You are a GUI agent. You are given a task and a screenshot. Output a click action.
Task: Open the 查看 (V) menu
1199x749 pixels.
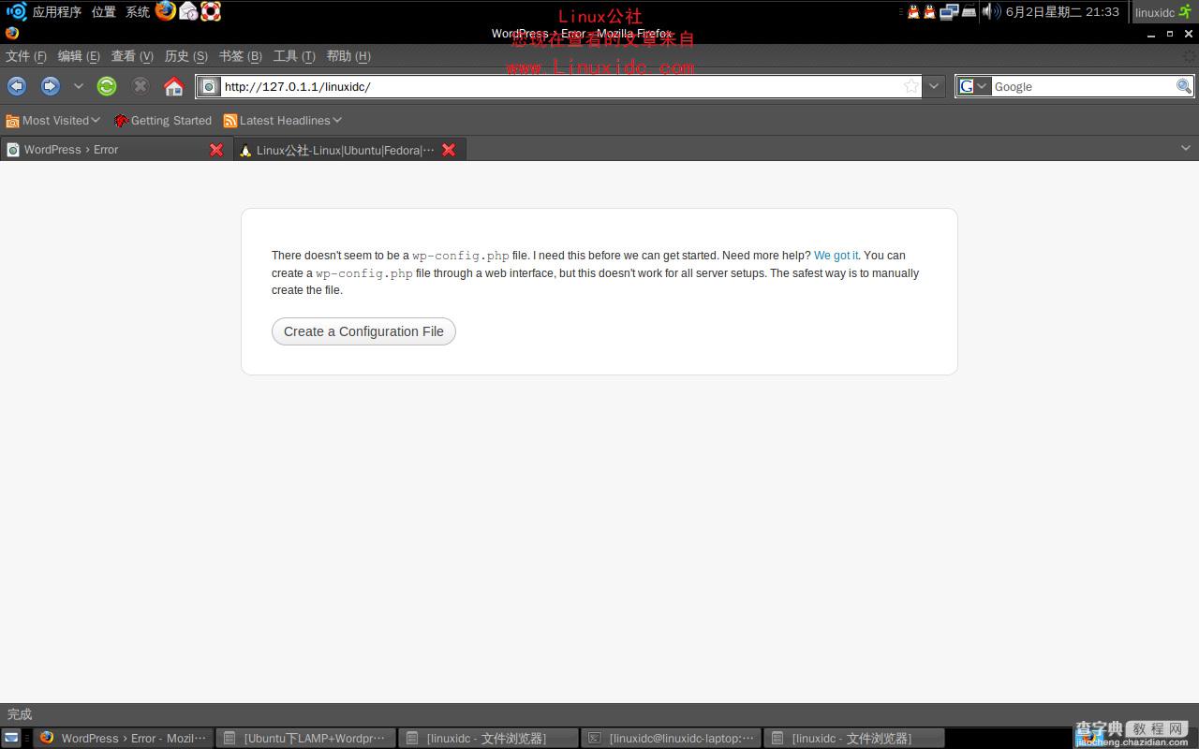132,56
